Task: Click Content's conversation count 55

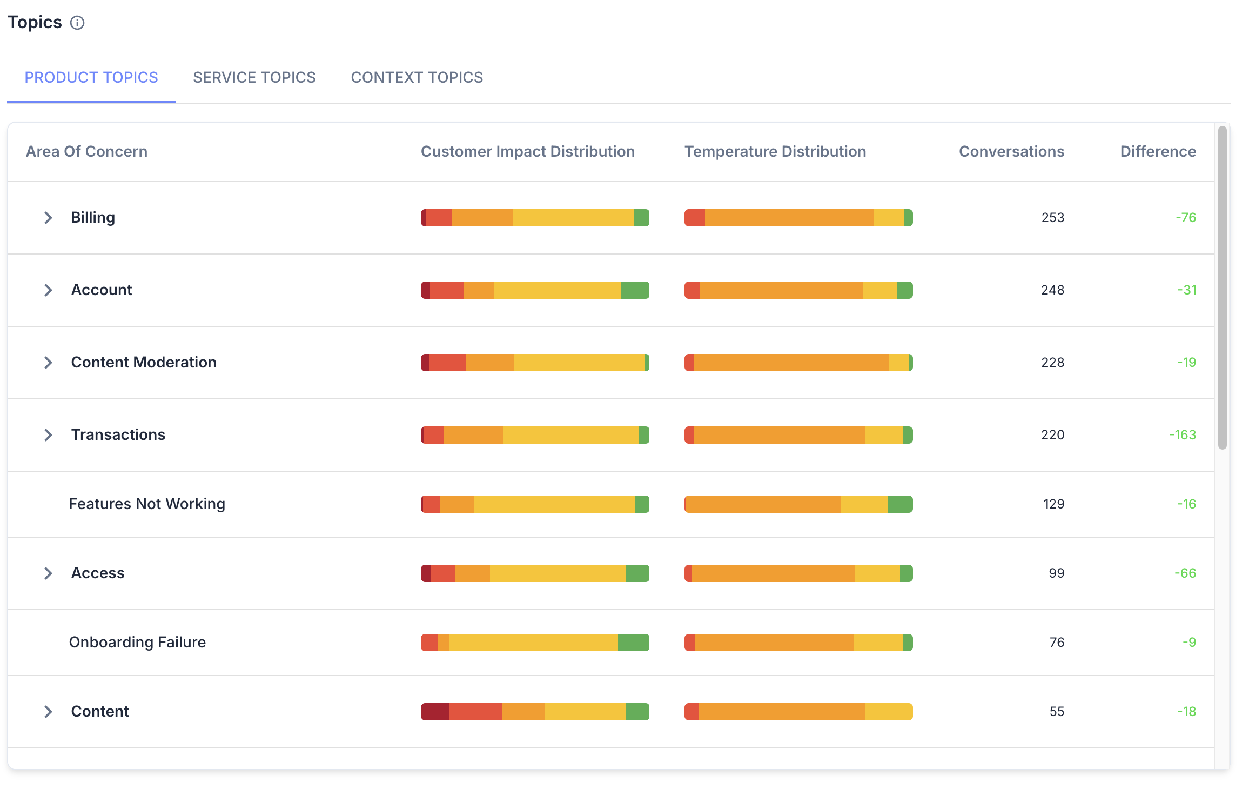Action: [1057, 712]
